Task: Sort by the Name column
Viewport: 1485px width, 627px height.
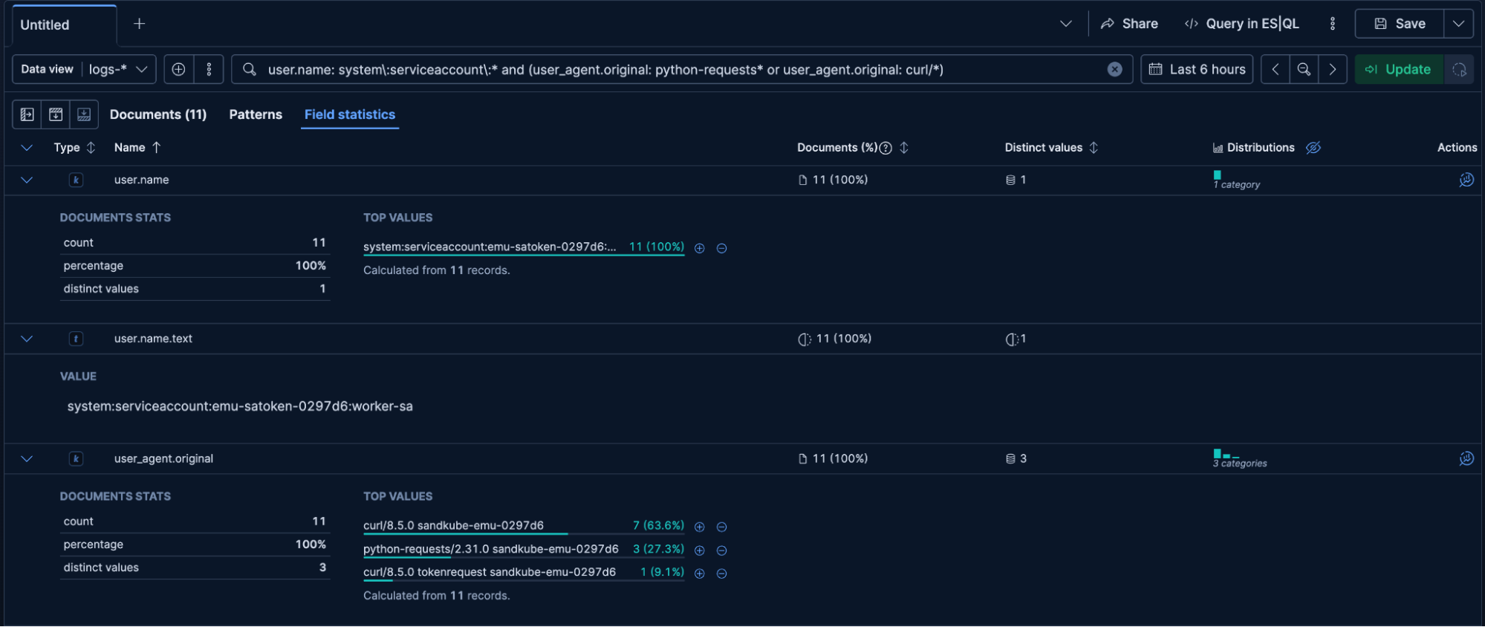Action: coord(137,148)
